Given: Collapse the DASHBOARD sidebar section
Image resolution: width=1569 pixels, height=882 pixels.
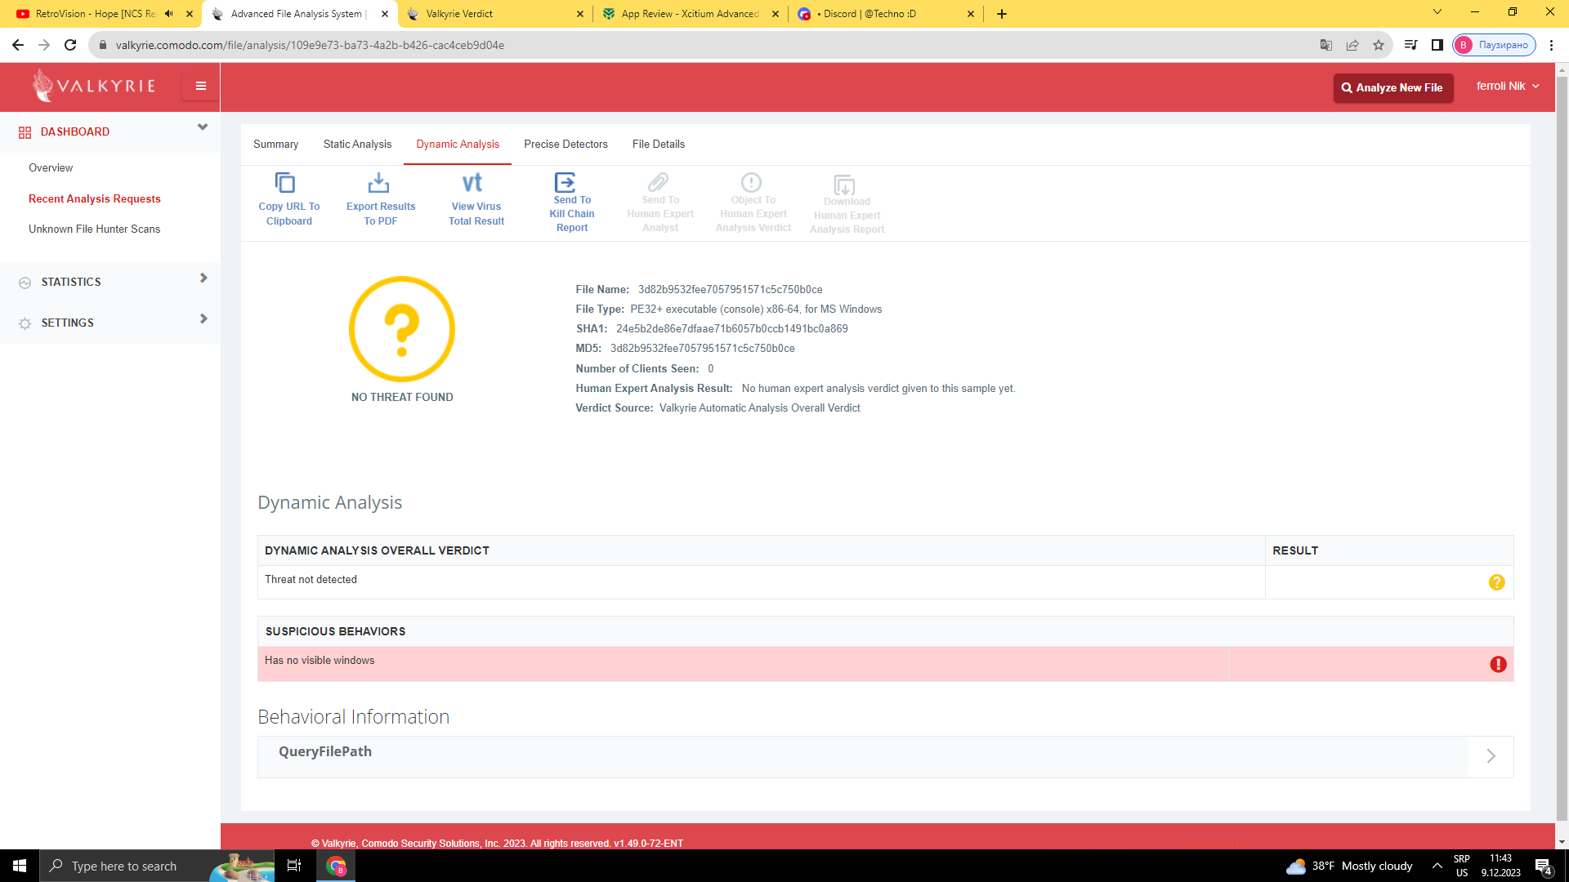Looking at the screenshot, I should pyautogui.click(x=203, y=127).
